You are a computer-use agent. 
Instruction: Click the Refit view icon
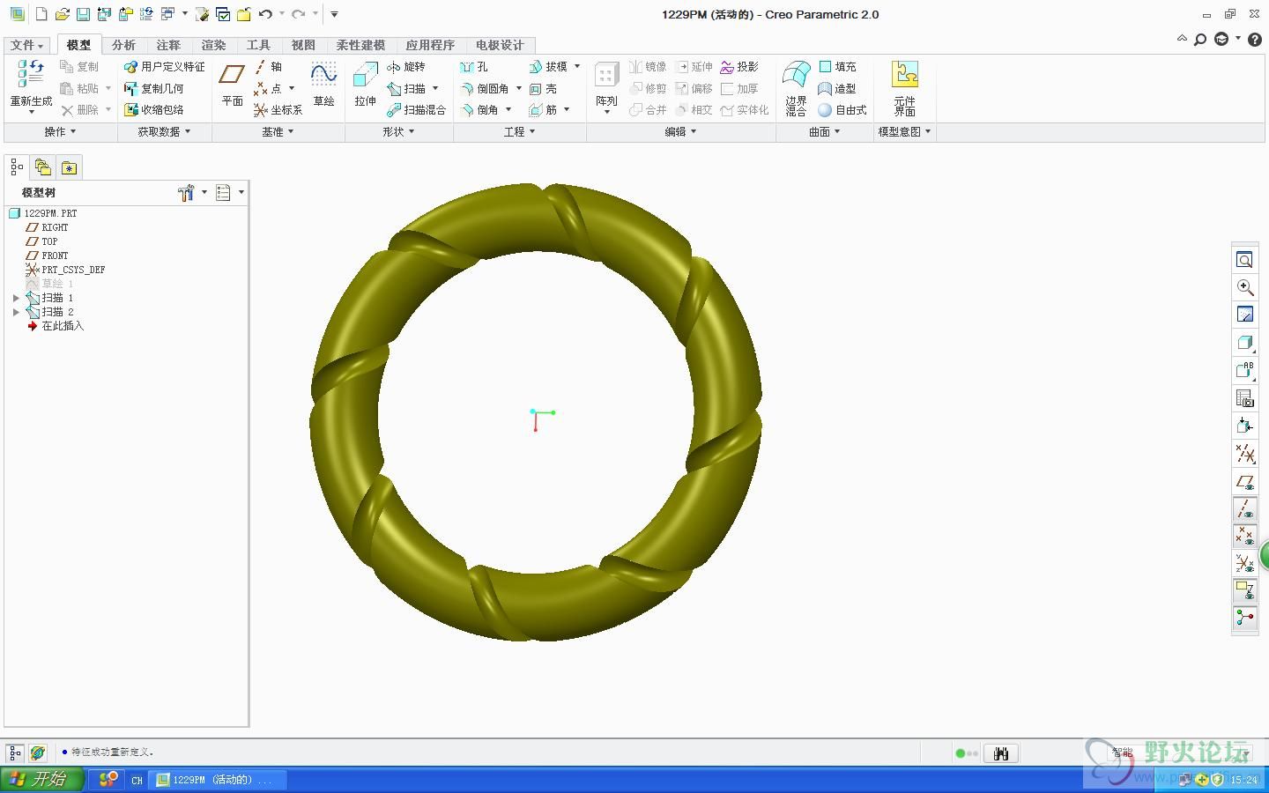1244,260
